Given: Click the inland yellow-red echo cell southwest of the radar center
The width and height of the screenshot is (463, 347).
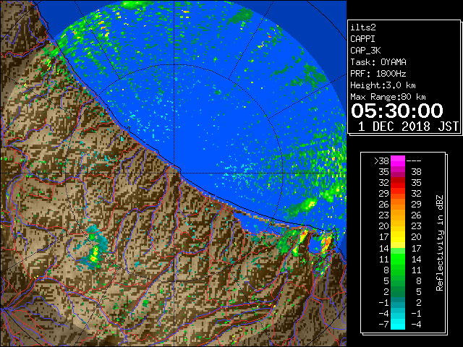Looking at the screenshot, I should click(94, 255).
